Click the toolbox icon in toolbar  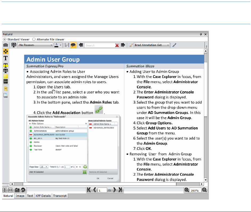6,45
